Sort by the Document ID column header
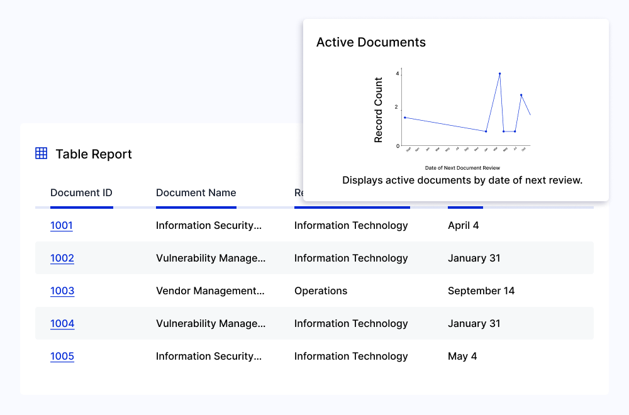This screenshot has height=415, width=629. coord(81,193)
